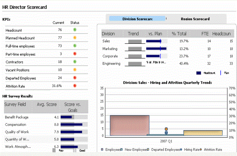Click the Attrition Rate red status indicator
This screenshot has height=156, width=237.
(x=75, y=86)
